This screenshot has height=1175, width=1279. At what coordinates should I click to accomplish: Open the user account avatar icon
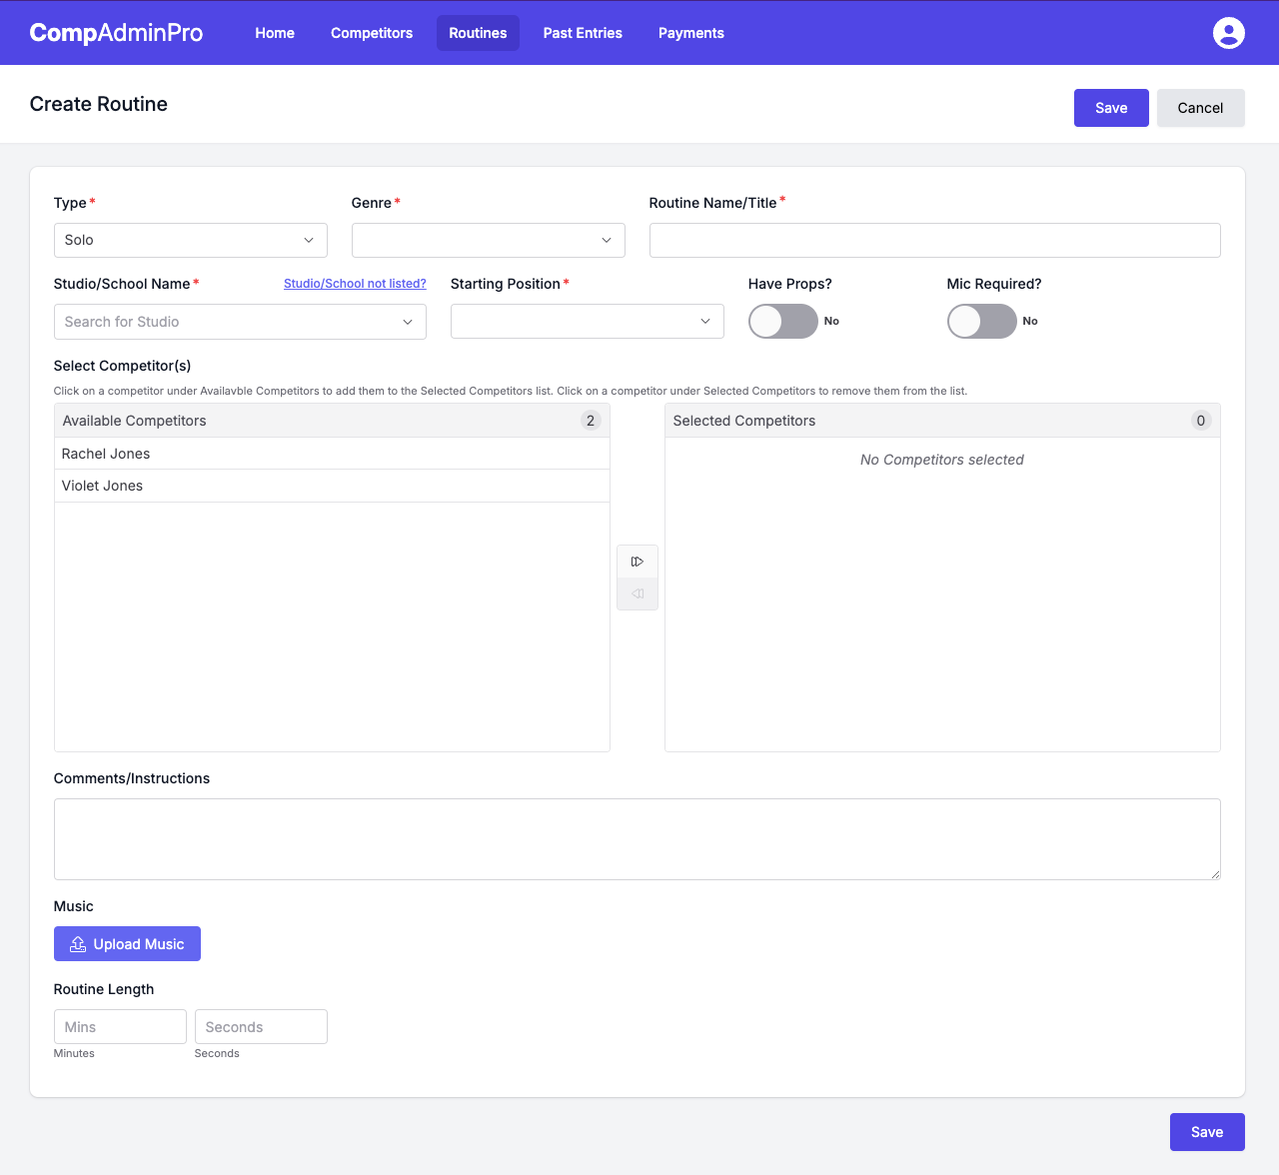(1228, 33)
